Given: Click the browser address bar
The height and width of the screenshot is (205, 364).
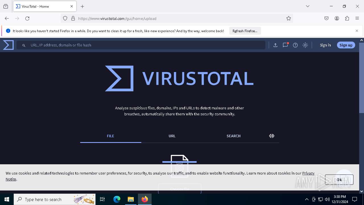Looking at the screenshot, I should 176,19.
